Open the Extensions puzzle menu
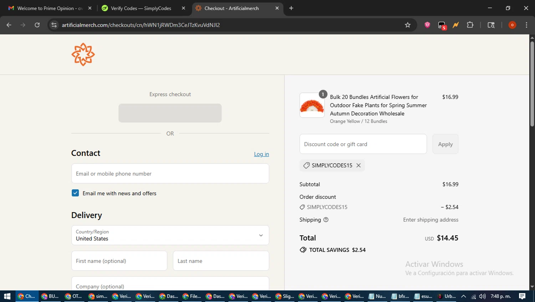535x302 pixels. pyautogui.click(x=470, y=25)
